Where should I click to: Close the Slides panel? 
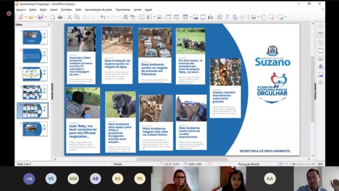pyautogui.click(x=48, y=25)
